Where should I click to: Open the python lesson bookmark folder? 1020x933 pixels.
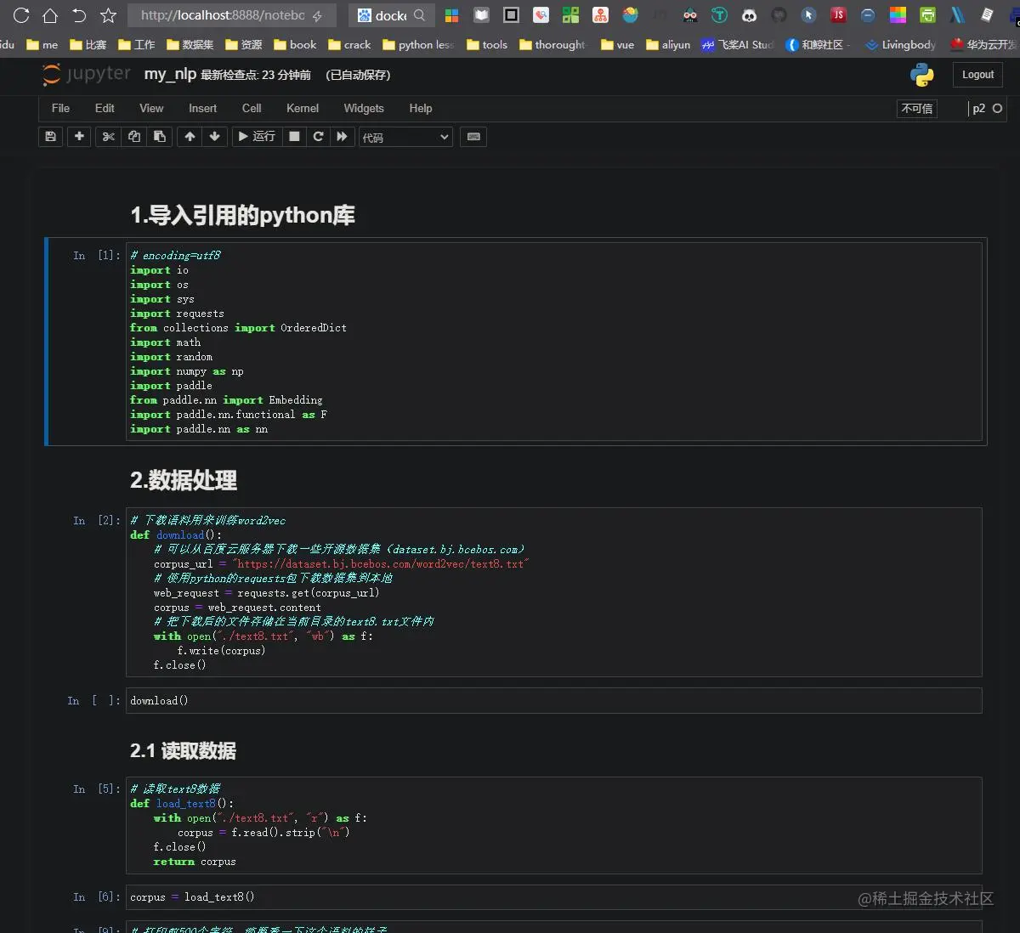(419, 45)
